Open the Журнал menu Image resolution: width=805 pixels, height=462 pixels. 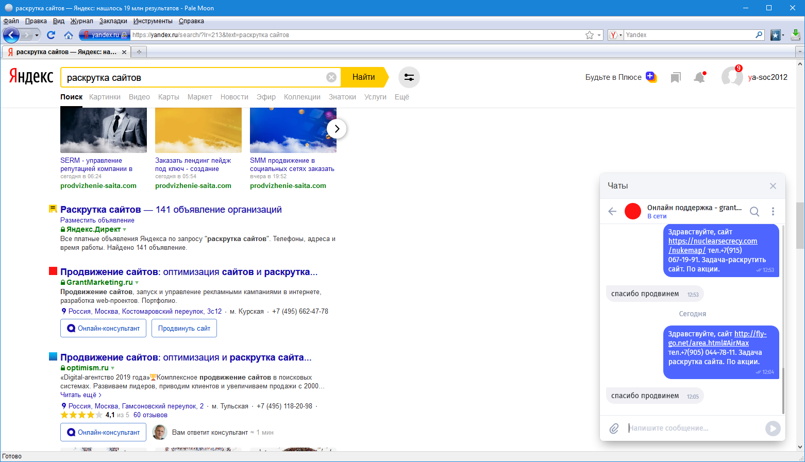click(x=82, y=21)
